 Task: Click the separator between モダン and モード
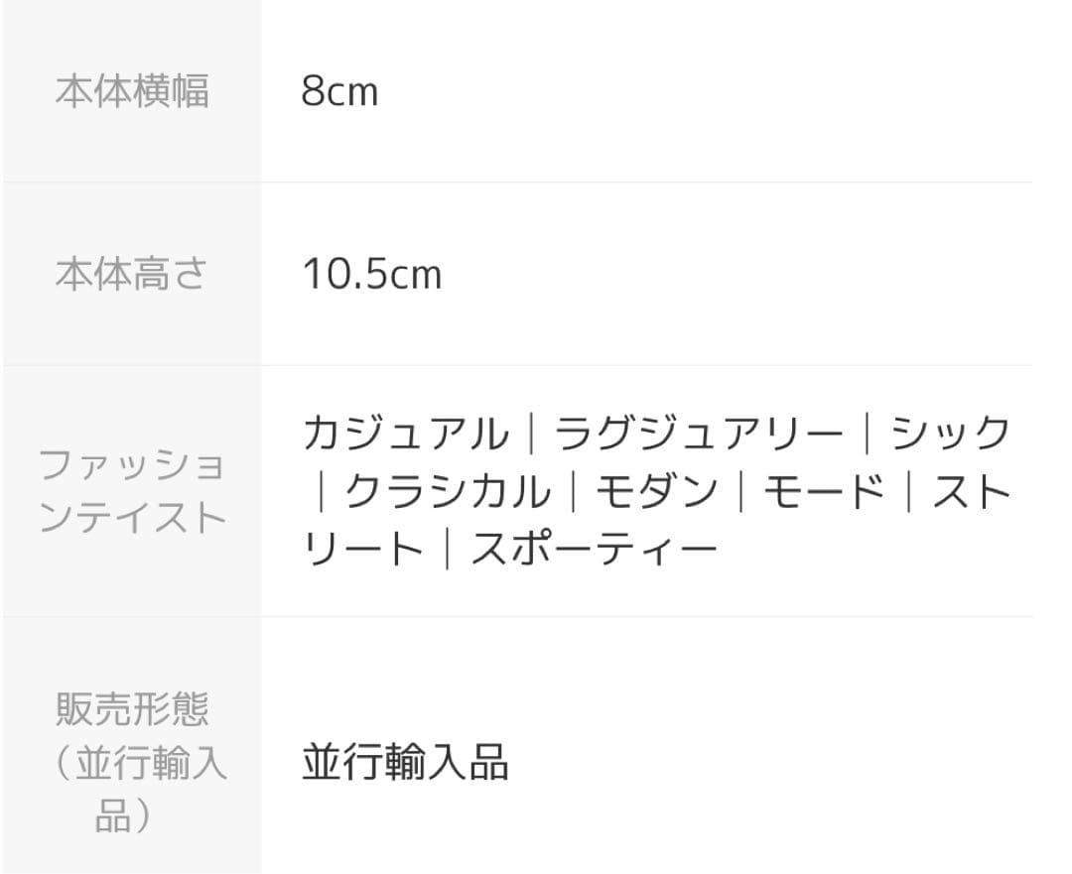click(x=740, y=491)
